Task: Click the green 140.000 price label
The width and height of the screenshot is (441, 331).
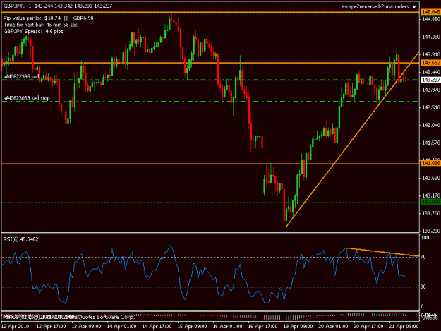Action: [x=430, y=202]
